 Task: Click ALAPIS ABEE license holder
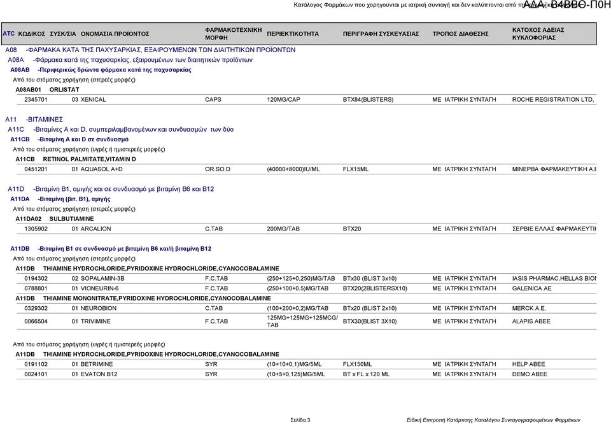pos(531,322)
